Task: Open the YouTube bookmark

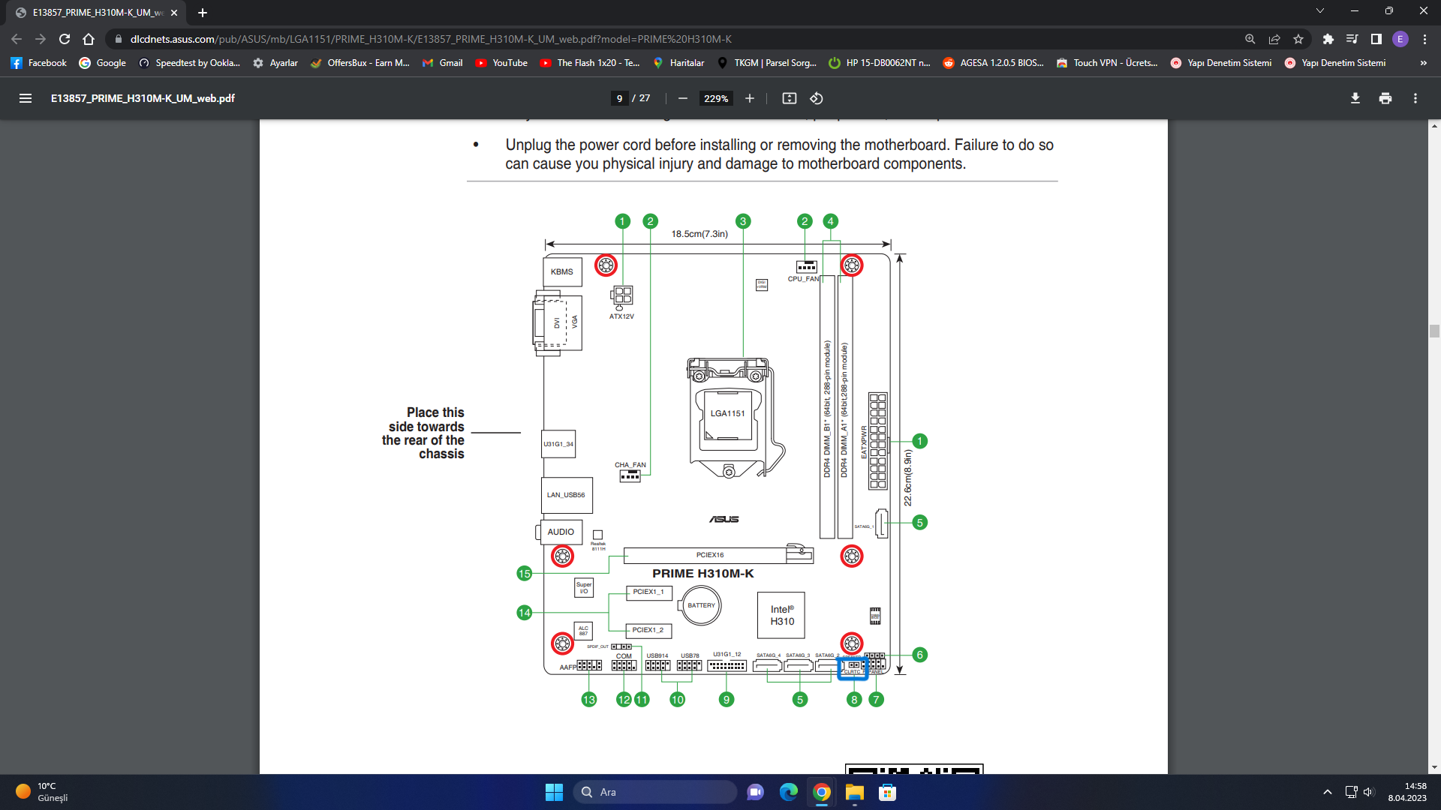Action: tap(501, 63)
